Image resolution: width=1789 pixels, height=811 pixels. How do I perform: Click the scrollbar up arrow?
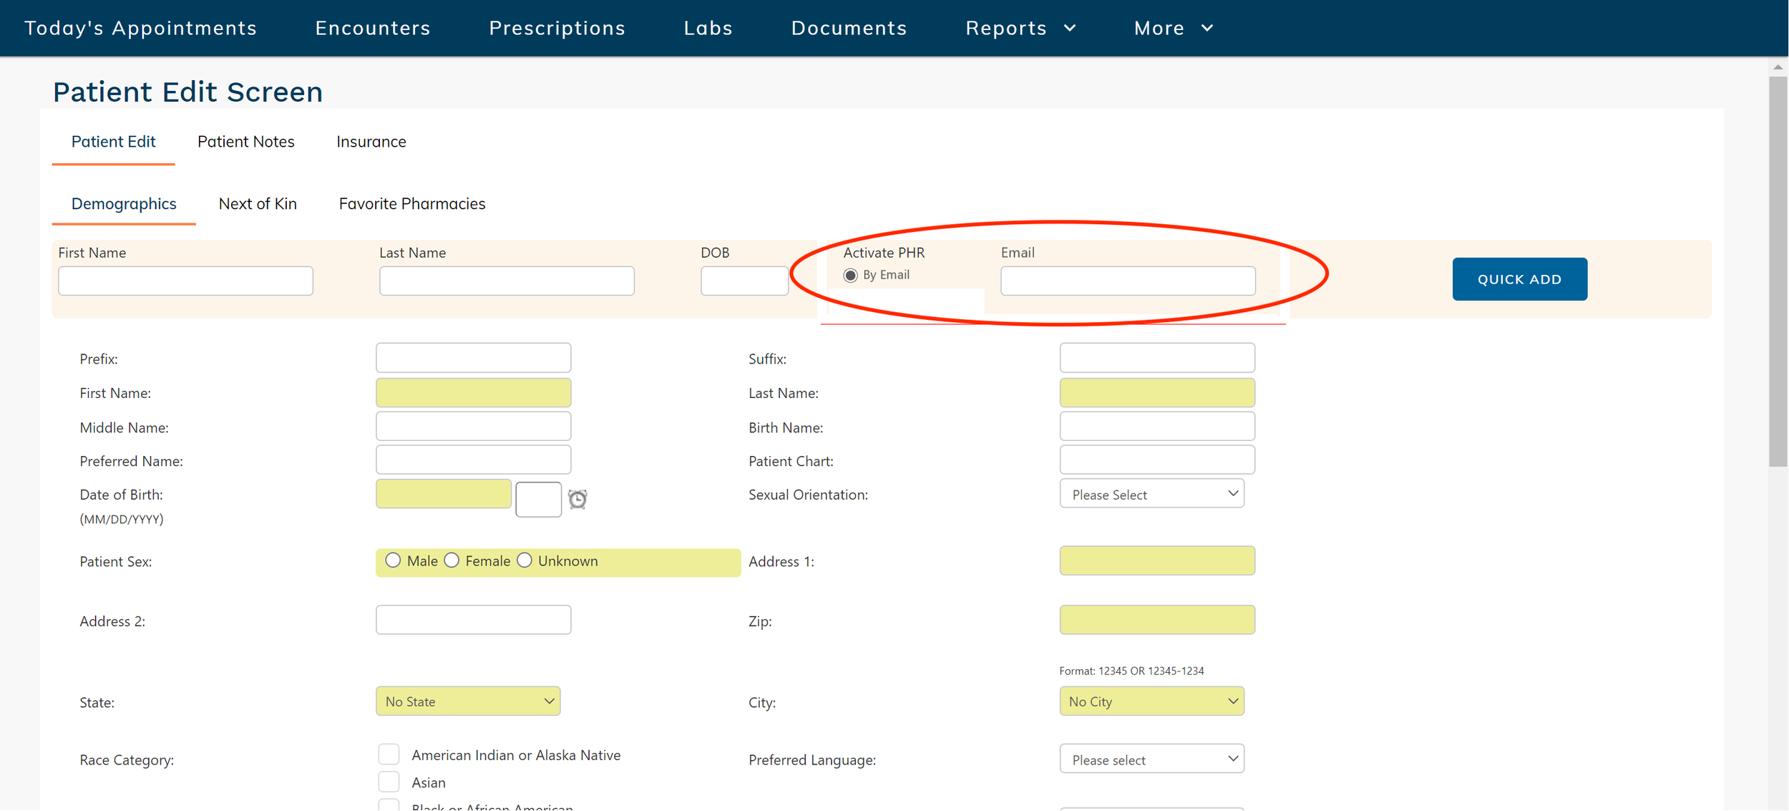pos(1778,67)
